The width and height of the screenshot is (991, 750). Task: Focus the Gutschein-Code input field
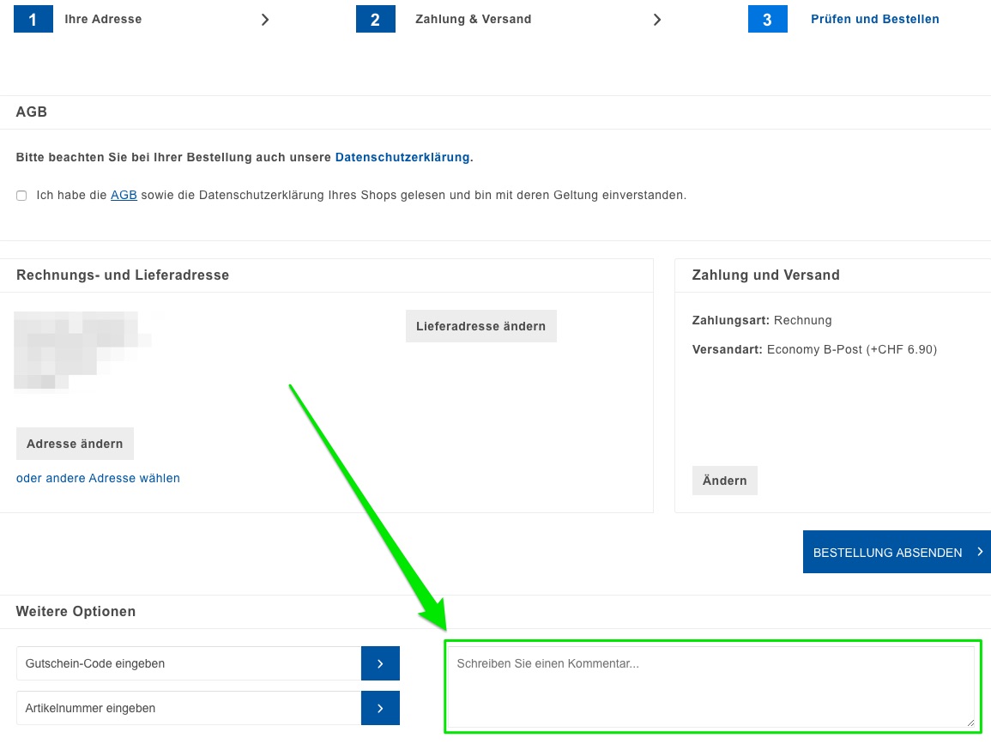coord(189,663)
